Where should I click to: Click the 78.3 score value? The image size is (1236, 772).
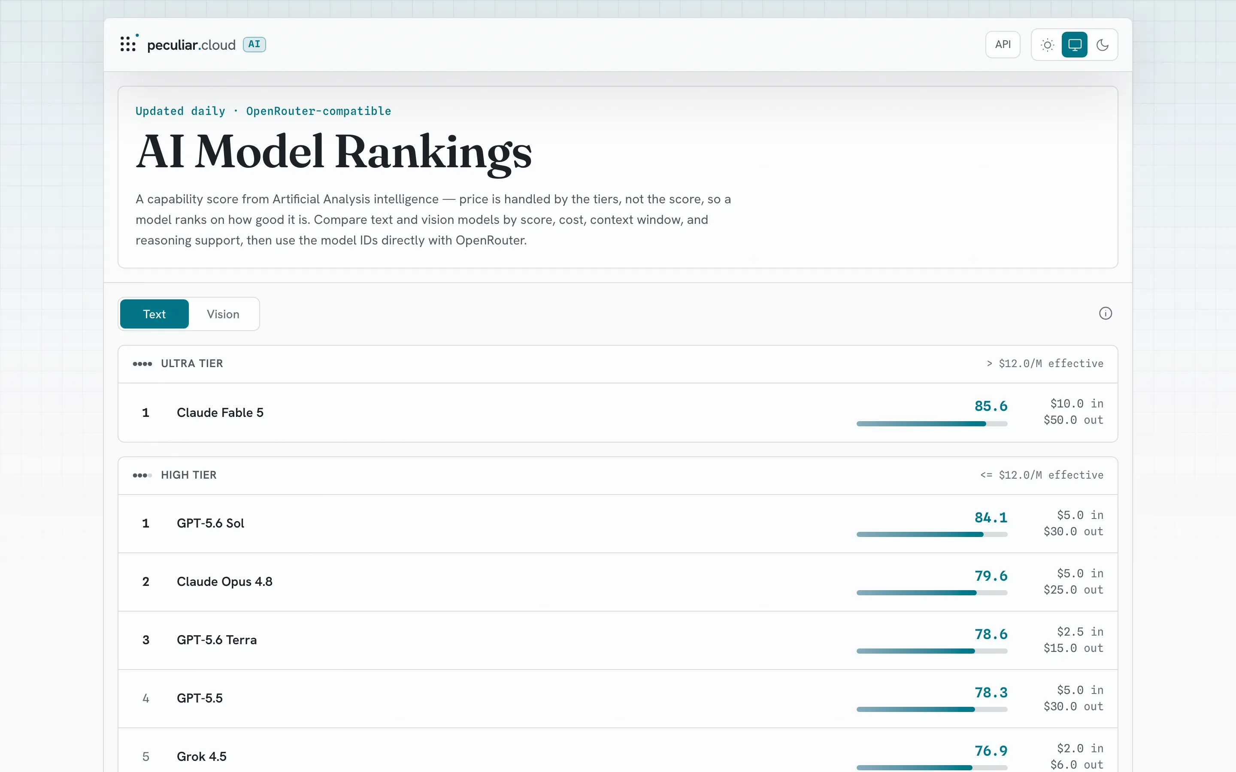coord(991,692)
